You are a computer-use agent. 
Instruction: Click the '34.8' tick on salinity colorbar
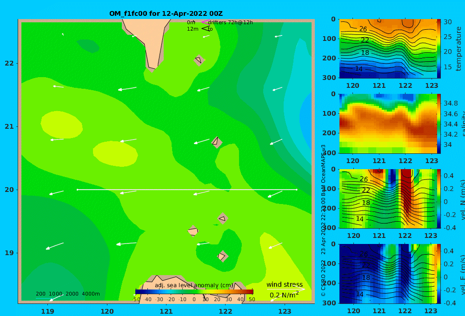click(451, 104)
